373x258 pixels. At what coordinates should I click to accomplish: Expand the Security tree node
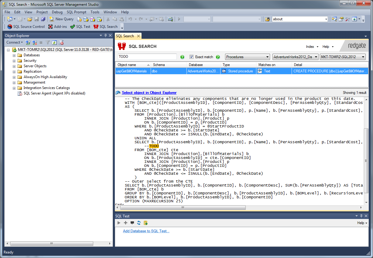point(14,61)
